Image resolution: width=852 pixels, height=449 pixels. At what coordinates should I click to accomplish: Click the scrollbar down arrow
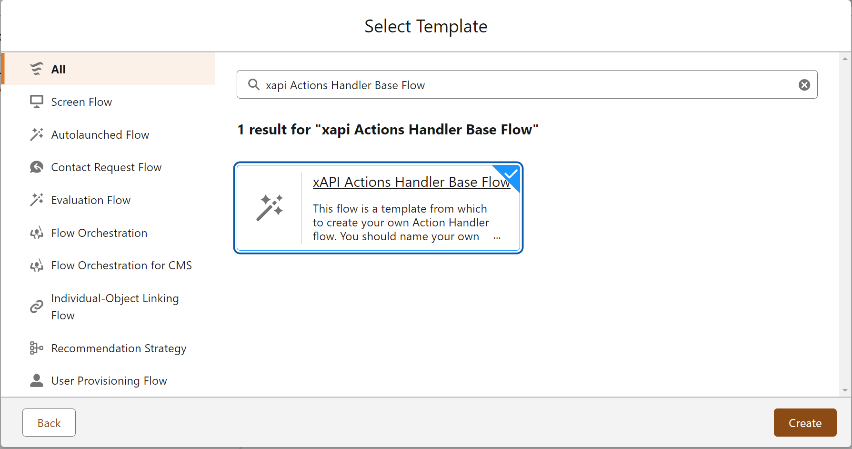(x=845, y=390)
